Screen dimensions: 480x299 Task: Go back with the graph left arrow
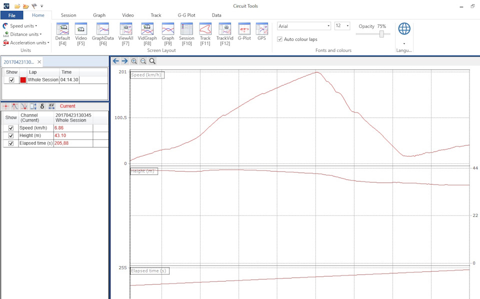point(115,61)
